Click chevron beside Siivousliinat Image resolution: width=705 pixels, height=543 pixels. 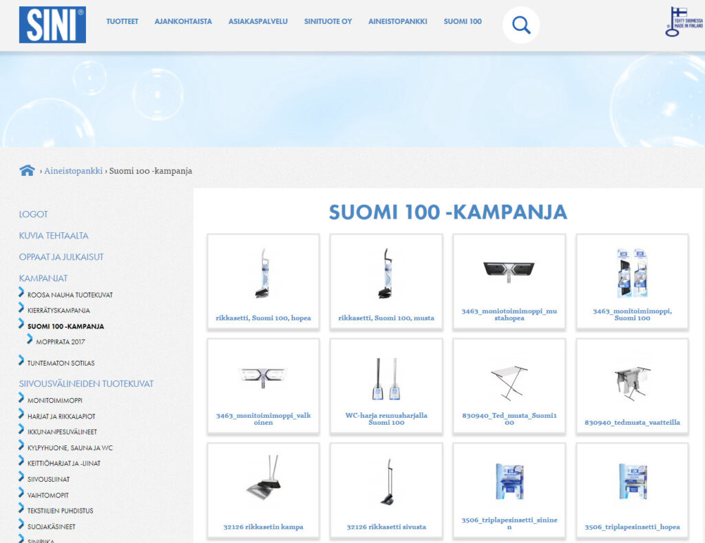coord(21,476)
